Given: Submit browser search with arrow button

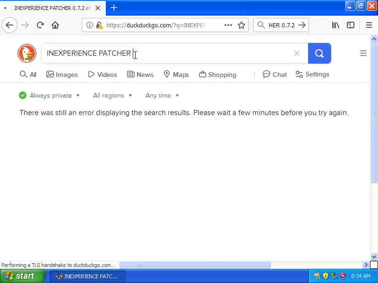Looking at the screenshot, I should (x=302, y=25).
